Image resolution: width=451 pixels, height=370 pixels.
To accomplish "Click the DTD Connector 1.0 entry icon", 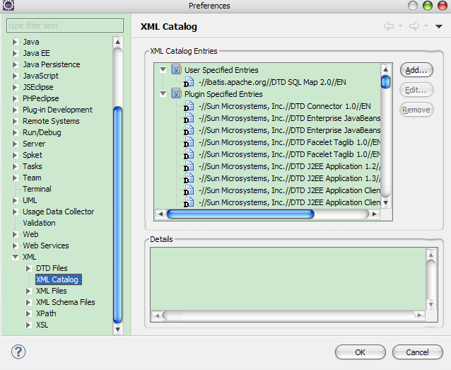I will point(189,106).
